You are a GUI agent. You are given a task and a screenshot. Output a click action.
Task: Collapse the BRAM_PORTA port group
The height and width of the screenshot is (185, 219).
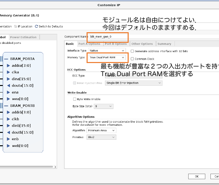(x=6, y=59)
